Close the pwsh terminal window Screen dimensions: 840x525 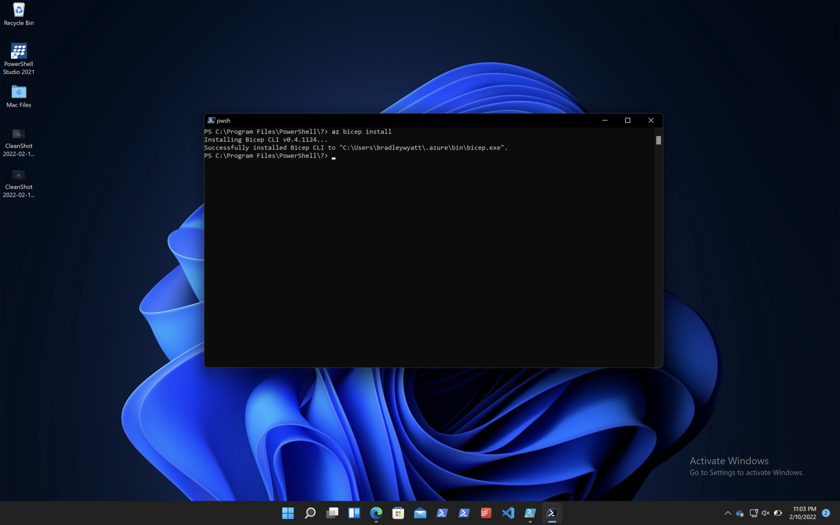(651, 120)
